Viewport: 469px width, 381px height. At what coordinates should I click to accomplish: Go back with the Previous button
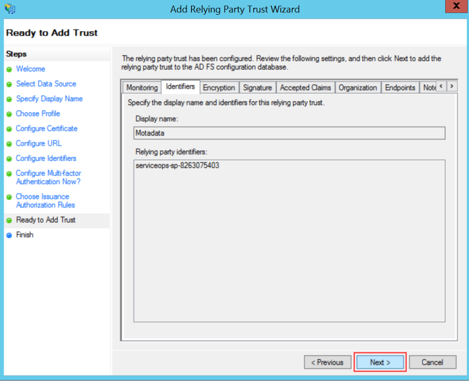tap(327, 362)
